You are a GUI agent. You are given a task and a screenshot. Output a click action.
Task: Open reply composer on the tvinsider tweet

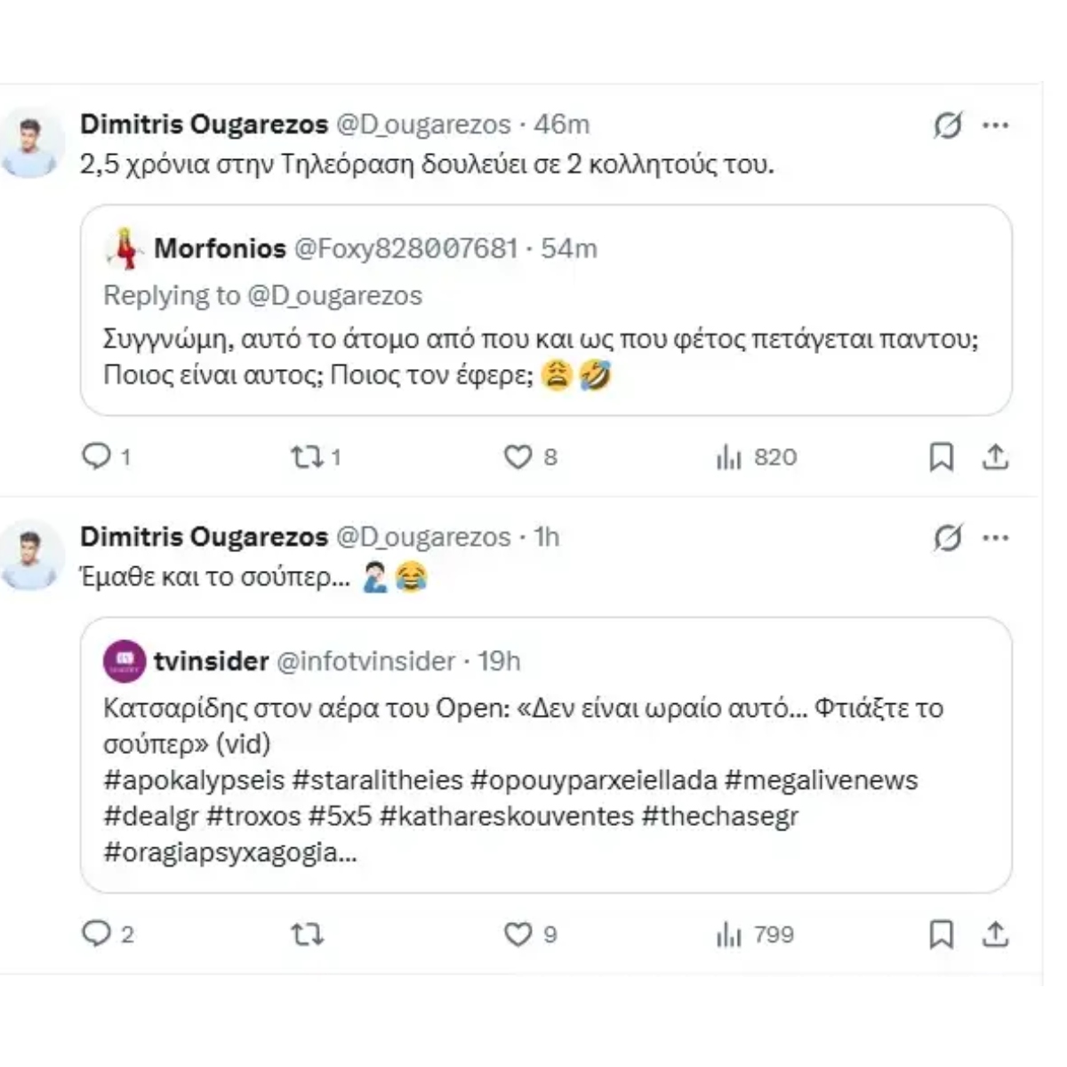[x=98, y=934]
